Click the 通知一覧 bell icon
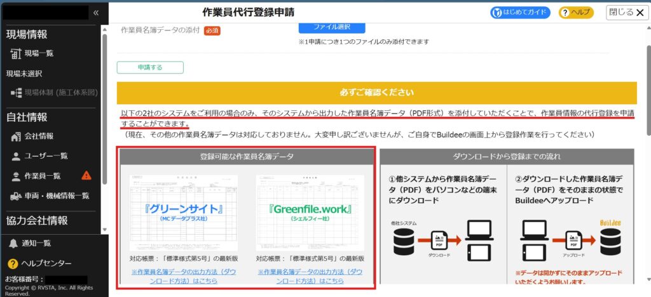651x297 pixels. pos(13,244)
